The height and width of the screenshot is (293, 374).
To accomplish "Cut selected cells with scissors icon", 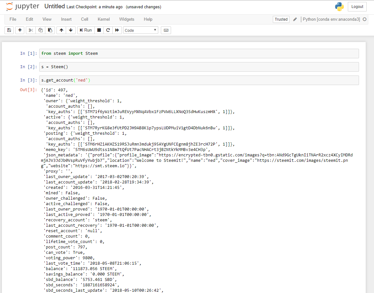I will (x=31, y=30).
